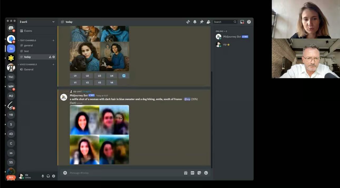Open pinned messages with the pin icon
The width and height of the screenshot is (340, 188).
click(202, 22)
